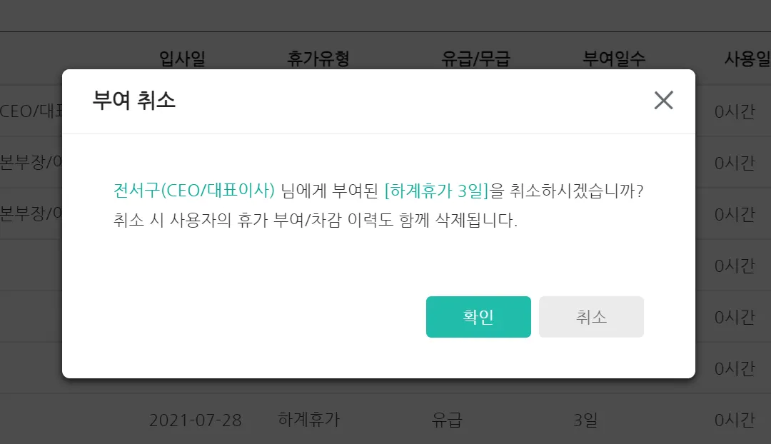Click the 전서구(CEO/대표이사) name text
The image size is (771, 444).
[x=193, y=191]
